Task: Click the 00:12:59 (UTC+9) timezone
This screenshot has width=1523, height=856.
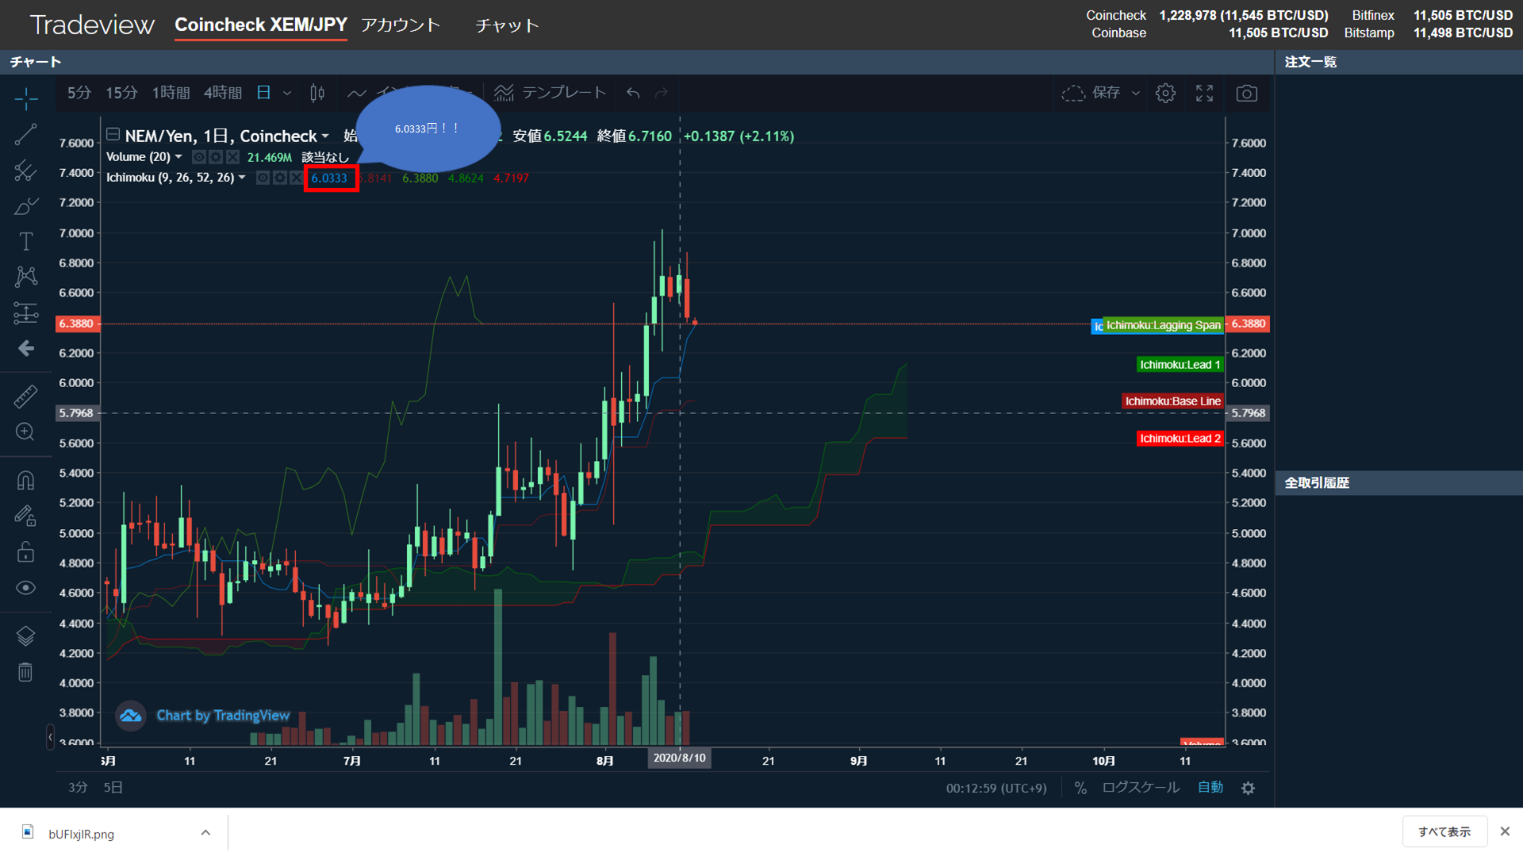Action: 996,789
